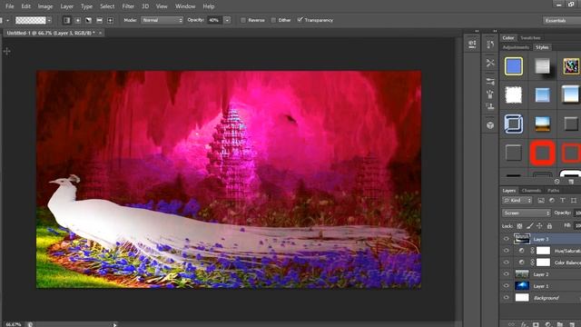Screen dimensions: 581x327
Task: Create new adjustment layer icon
Action: (x=548, y=324)
